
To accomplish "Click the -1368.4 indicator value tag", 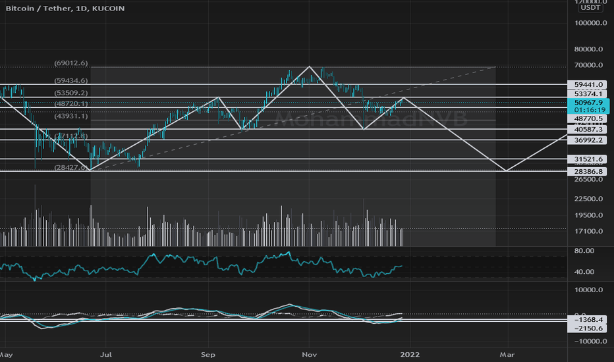I will click(x=587, y=320).
